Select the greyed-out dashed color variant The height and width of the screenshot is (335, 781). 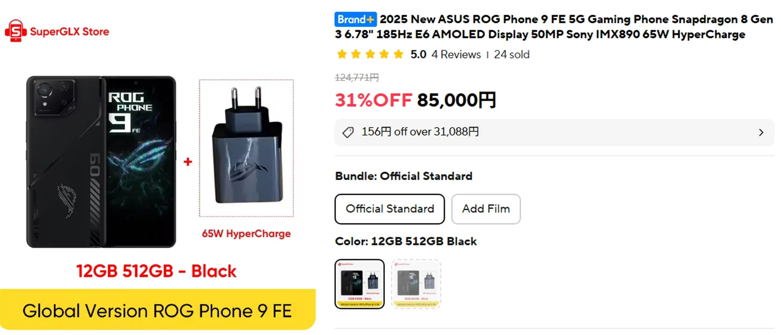point(416,284)
